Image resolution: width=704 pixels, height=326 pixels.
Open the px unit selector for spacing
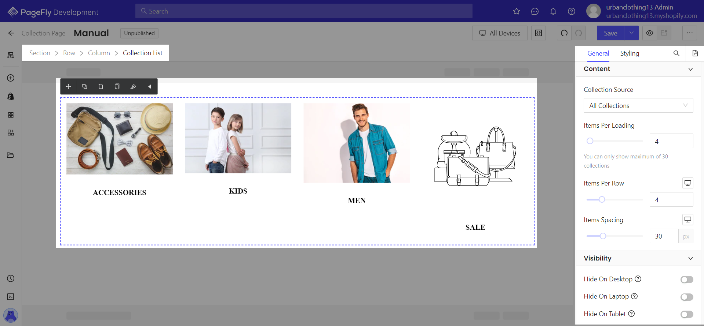pos(686,236)
